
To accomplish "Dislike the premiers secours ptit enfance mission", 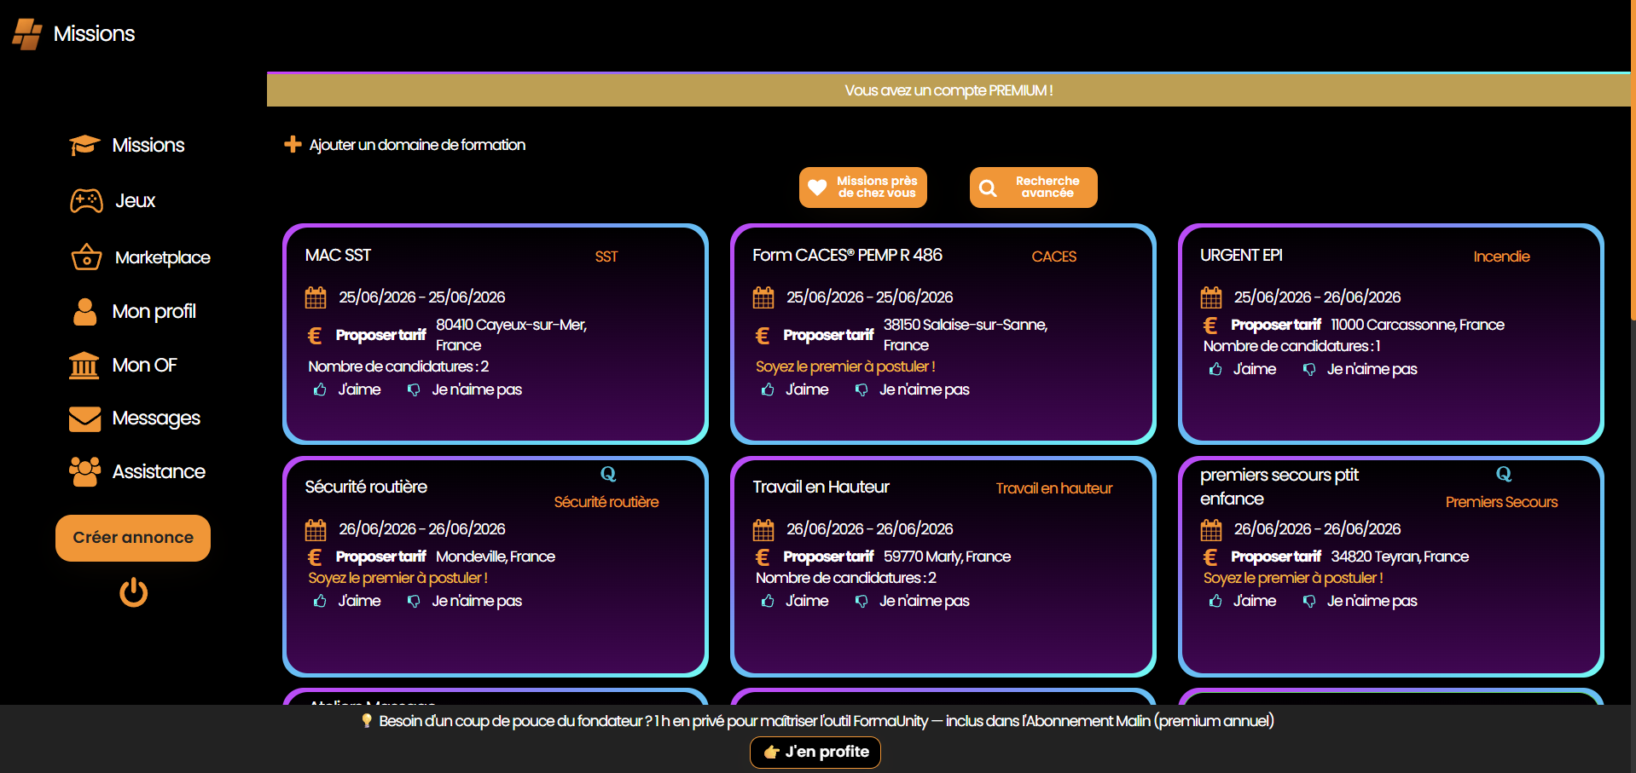I will [x=1360, y=601].
